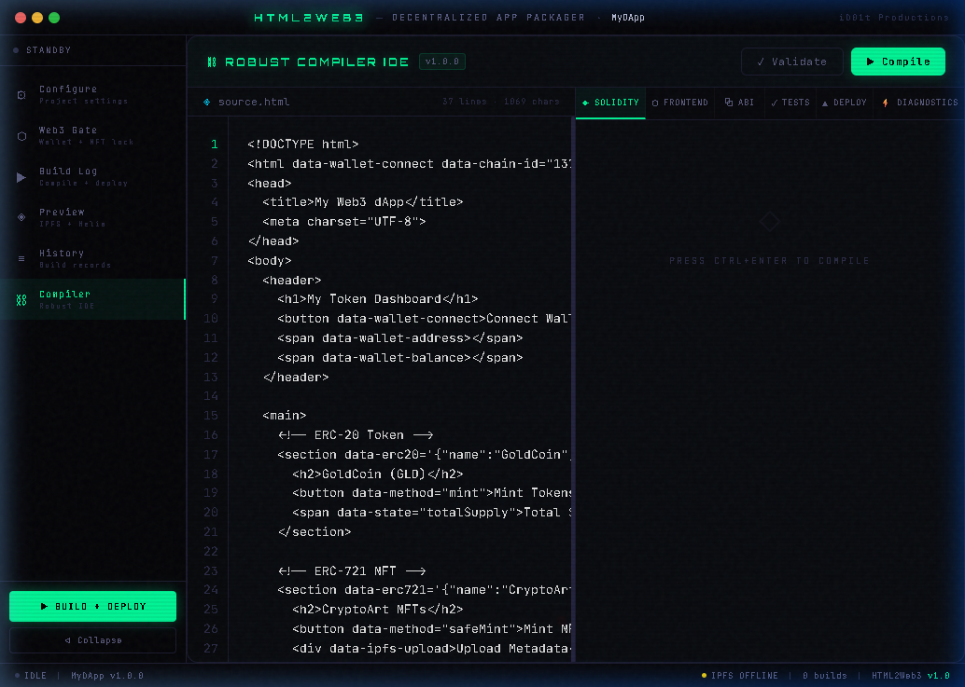This screenshot has height=687, width=965.
Task: Click the data-wallet-address span line
Action: [x=400, y=338]
